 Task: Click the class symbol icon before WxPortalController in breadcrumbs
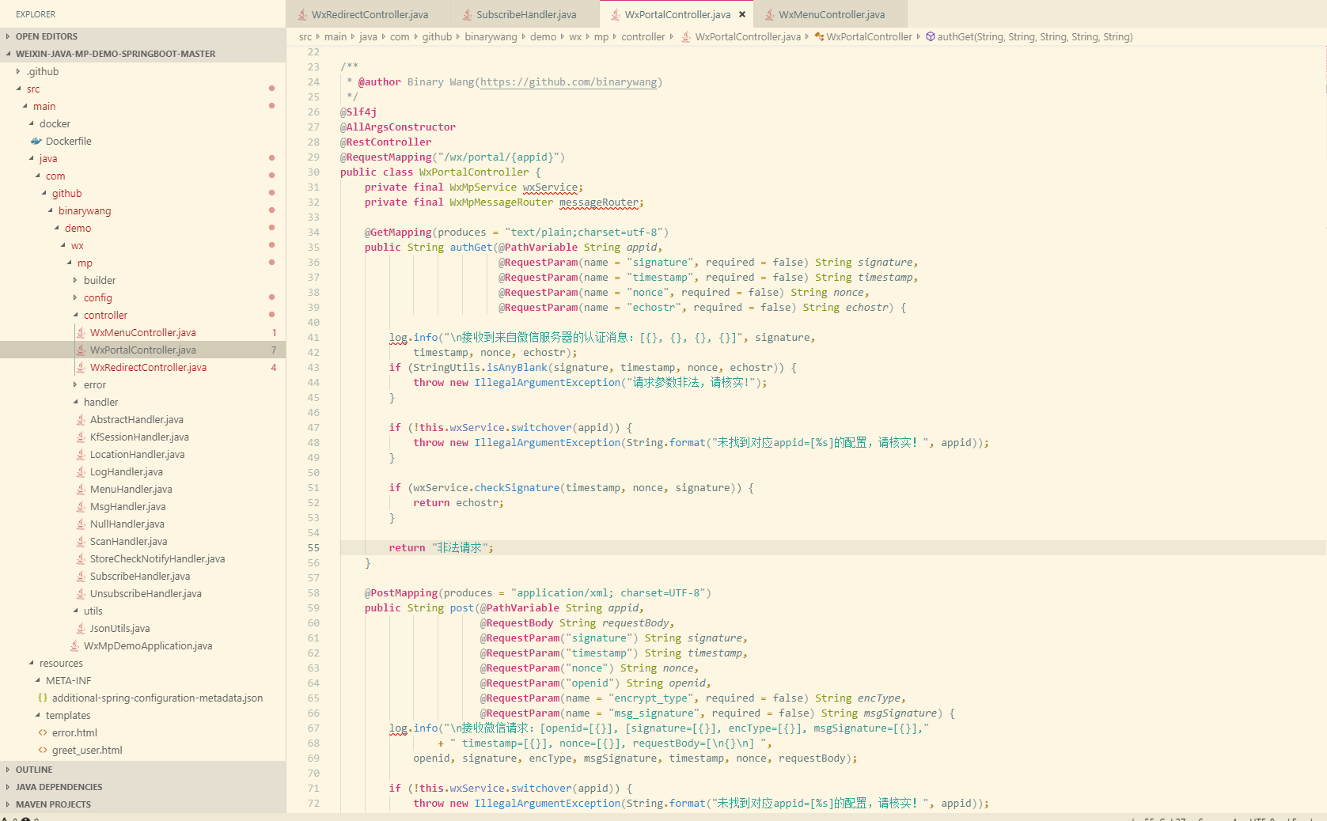[x=817, y=36]
